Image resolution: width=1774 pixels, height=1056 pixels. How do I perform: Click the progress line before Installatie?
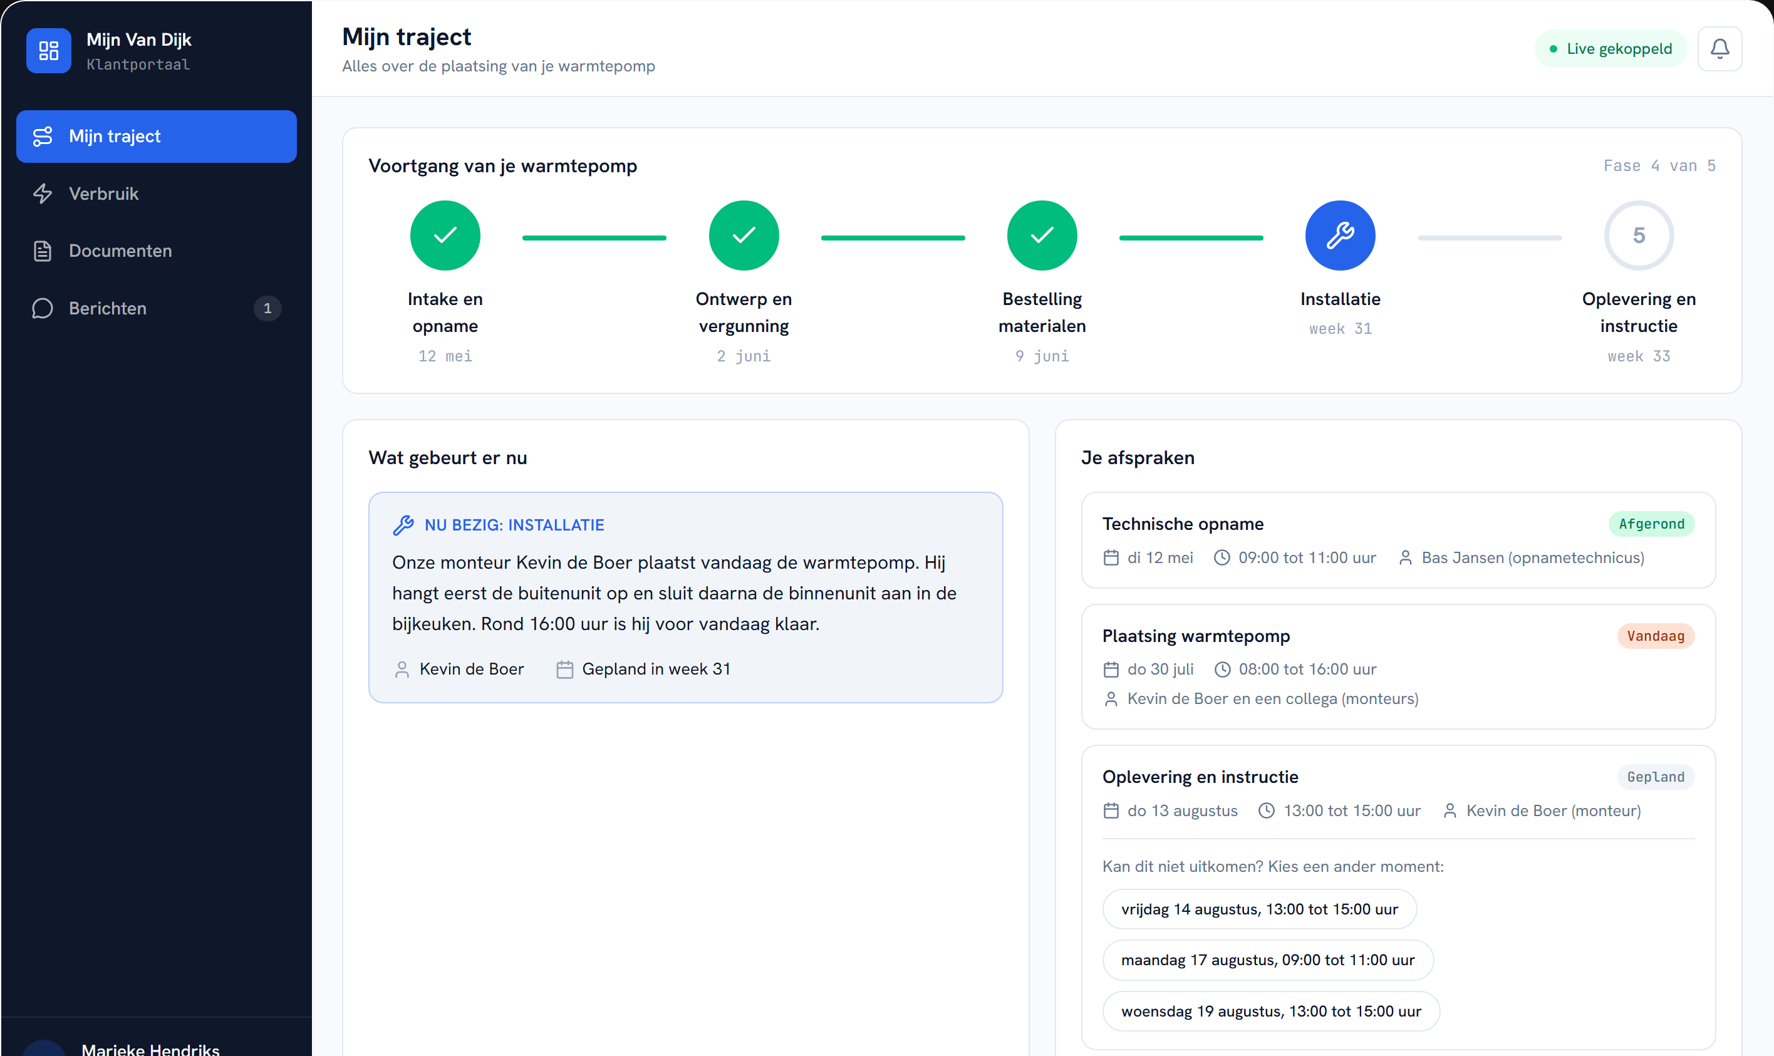point(1191,237)
